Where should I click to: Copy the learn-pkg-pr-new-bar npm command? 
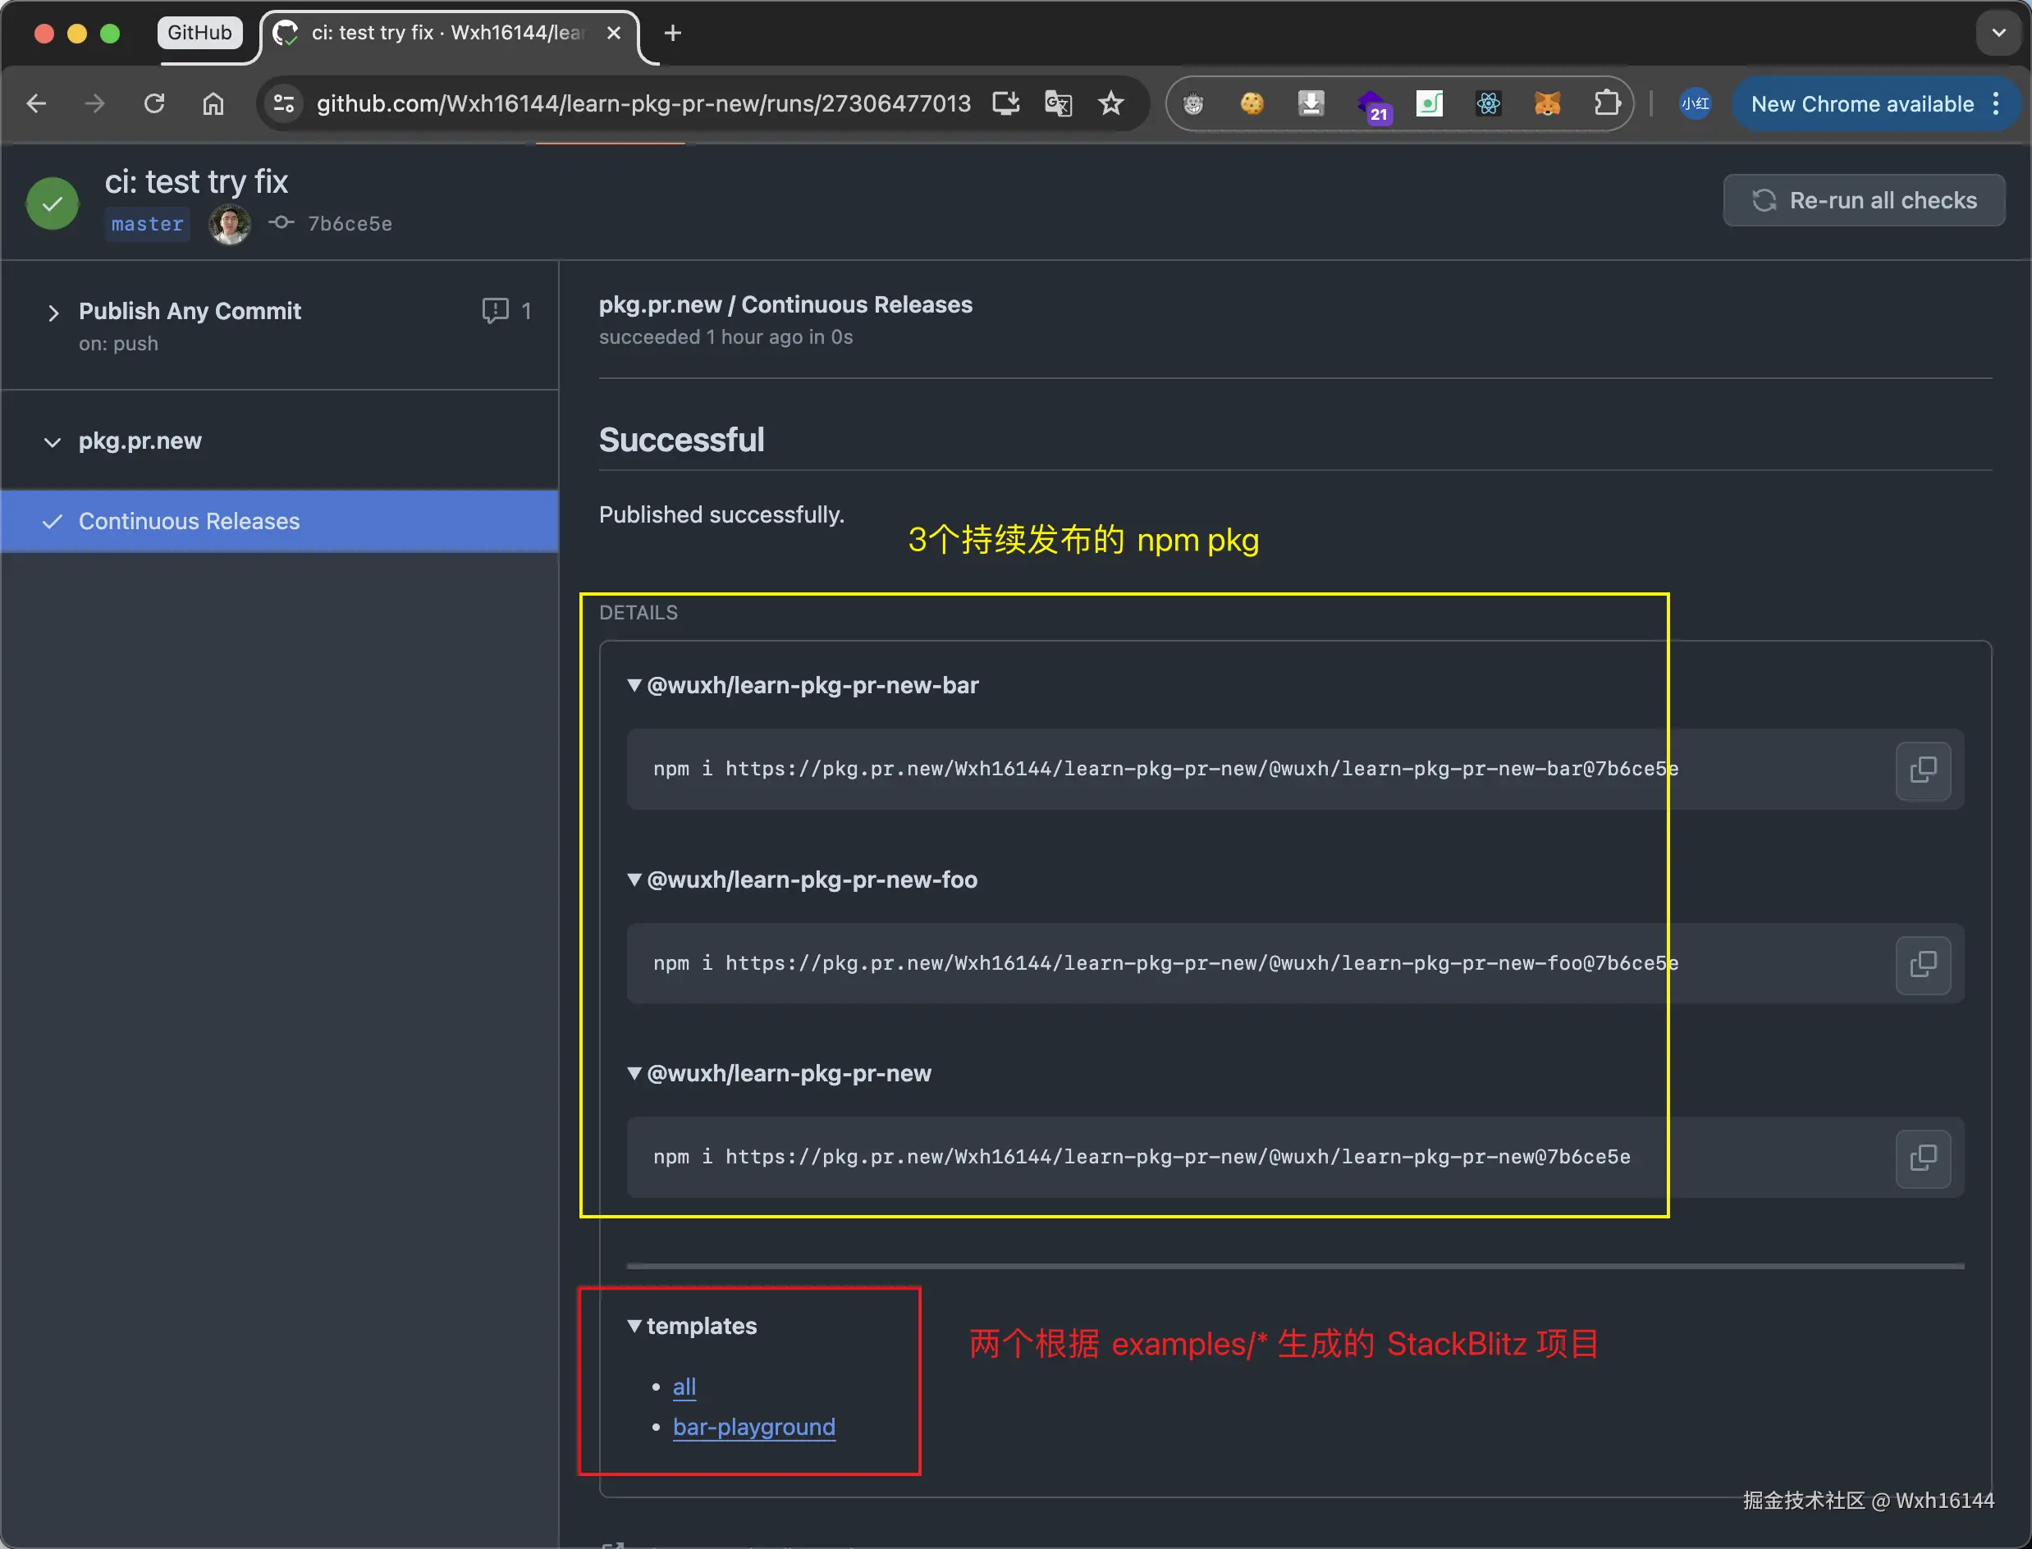point(1922,770)
